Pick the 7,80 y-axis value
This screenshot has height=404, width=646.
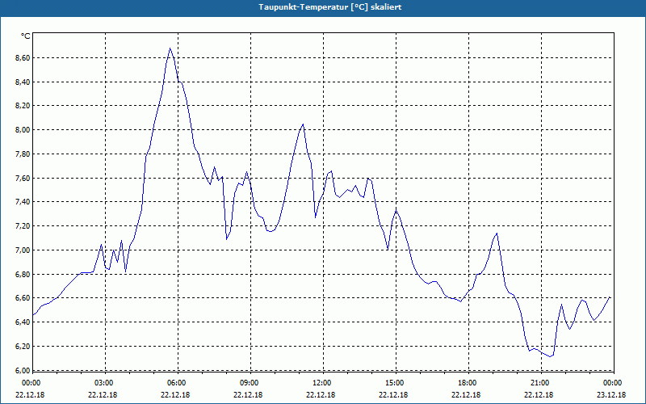[23, 154]
